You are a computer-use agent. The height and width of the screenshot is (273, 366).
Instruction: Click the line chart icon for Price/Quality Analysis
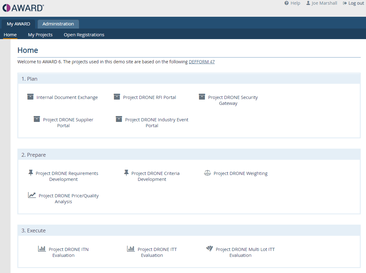pyautogui.click(x=32, y=195)
